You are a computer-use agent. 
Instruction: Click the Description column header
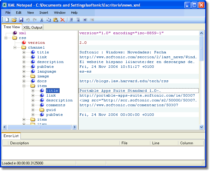[64, 143]
